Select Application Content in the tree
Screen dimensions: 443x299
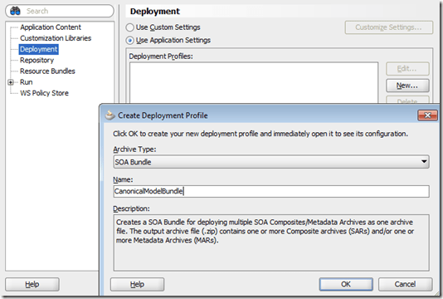(51, 27)
